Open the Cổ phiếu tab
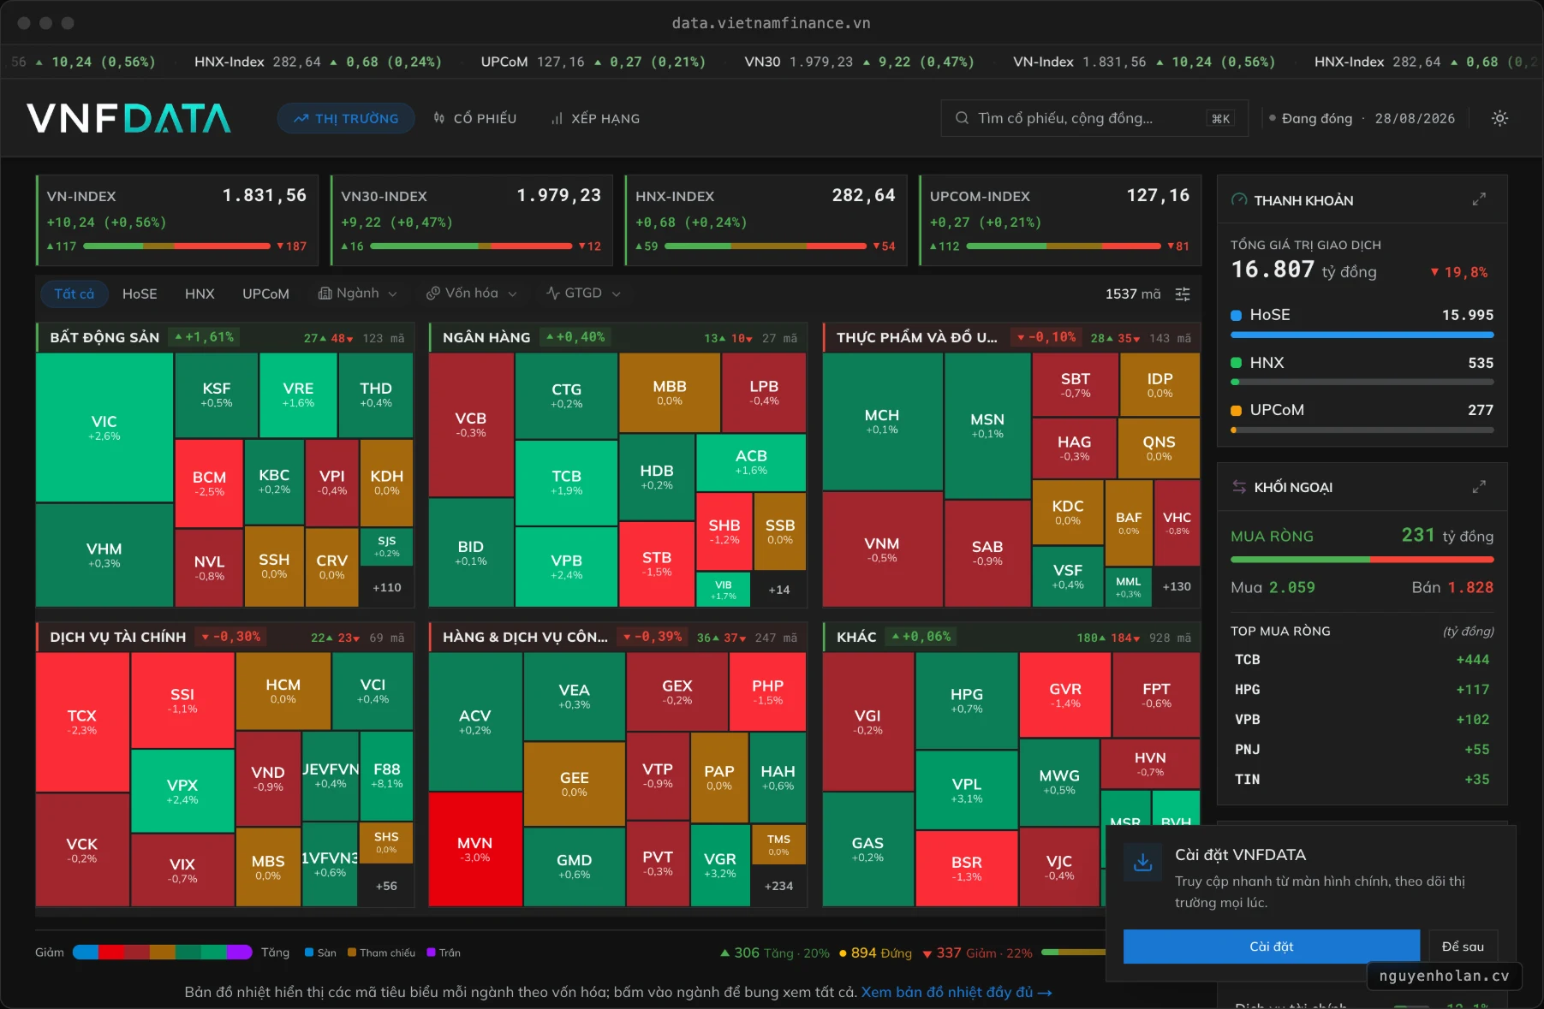Viewport: 1544px width, 1009px height. [x=475, y=118]
